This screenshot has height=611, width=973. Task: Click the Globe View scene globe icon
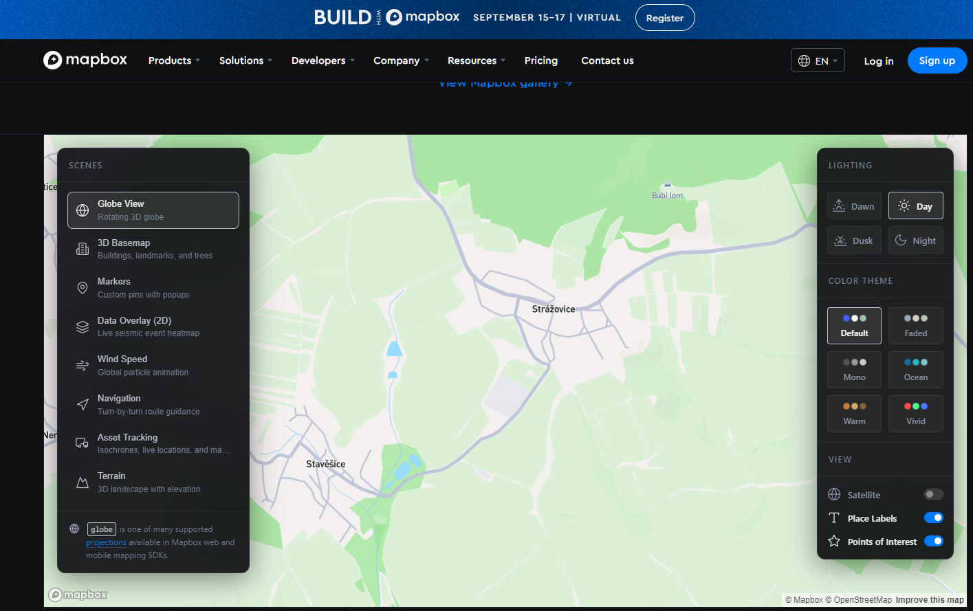83,210
